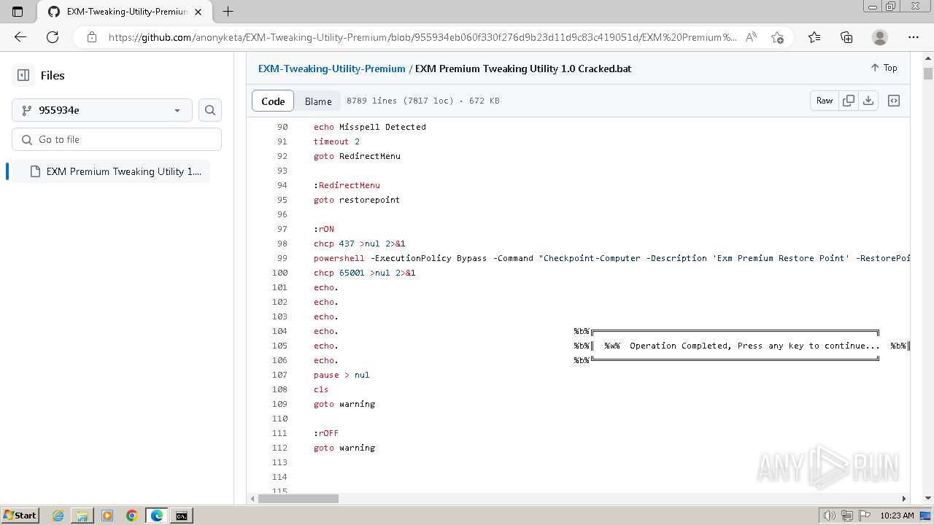This screenshot has height=525, width=934.
Task: Open the browser profile menu
Action: pyautogui.click(x=880, y=37)
